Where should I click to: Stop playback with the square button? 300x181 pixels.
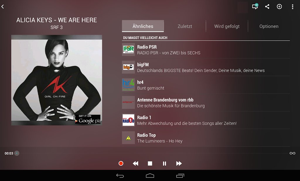(150, 163)
